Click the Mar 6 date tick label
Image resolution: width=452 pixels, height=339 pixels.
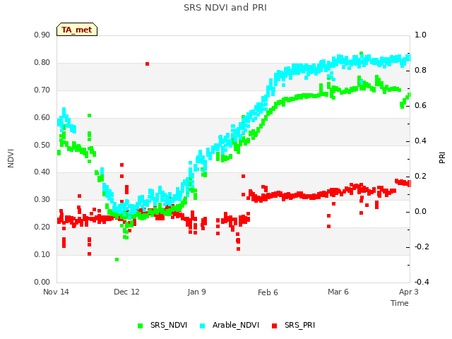[338, 292]
